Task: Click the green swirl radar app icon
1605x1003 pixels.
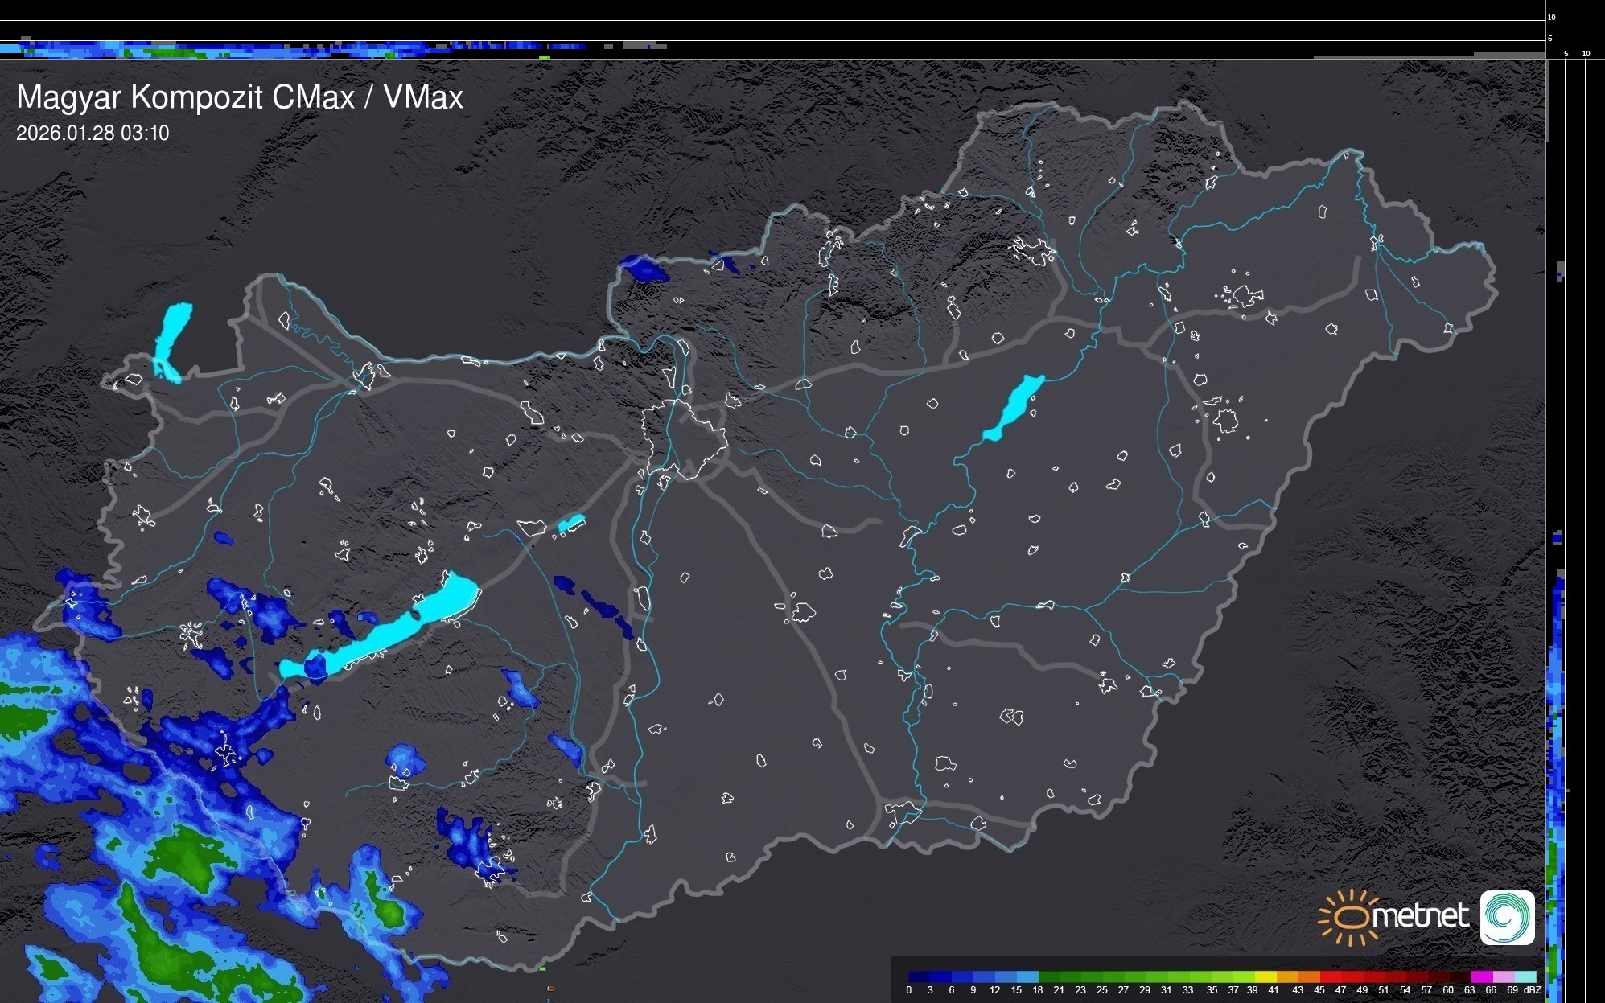Action: [1507, 917]
